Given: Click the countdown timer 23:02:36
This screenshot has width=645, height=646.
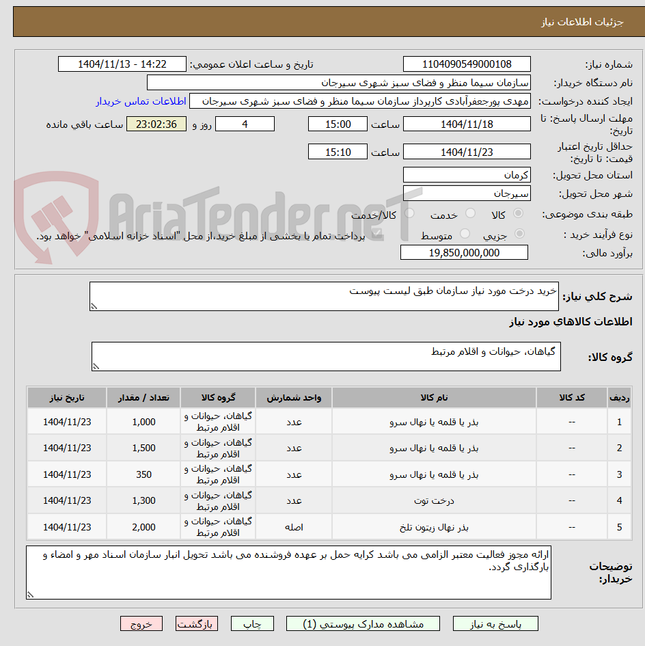Looking at the screenshot, I should pyautogui.click(x=156, y=124).
